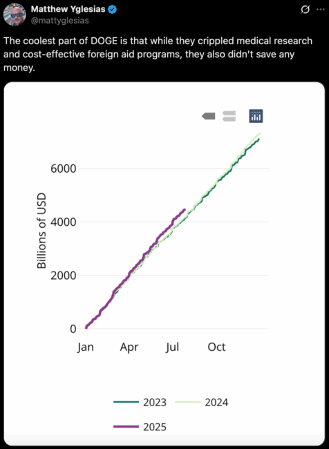The width and height of the screenshot is (329, 449).
Task: Click the Grok circle-slash icon
Action: coord(305,10)
